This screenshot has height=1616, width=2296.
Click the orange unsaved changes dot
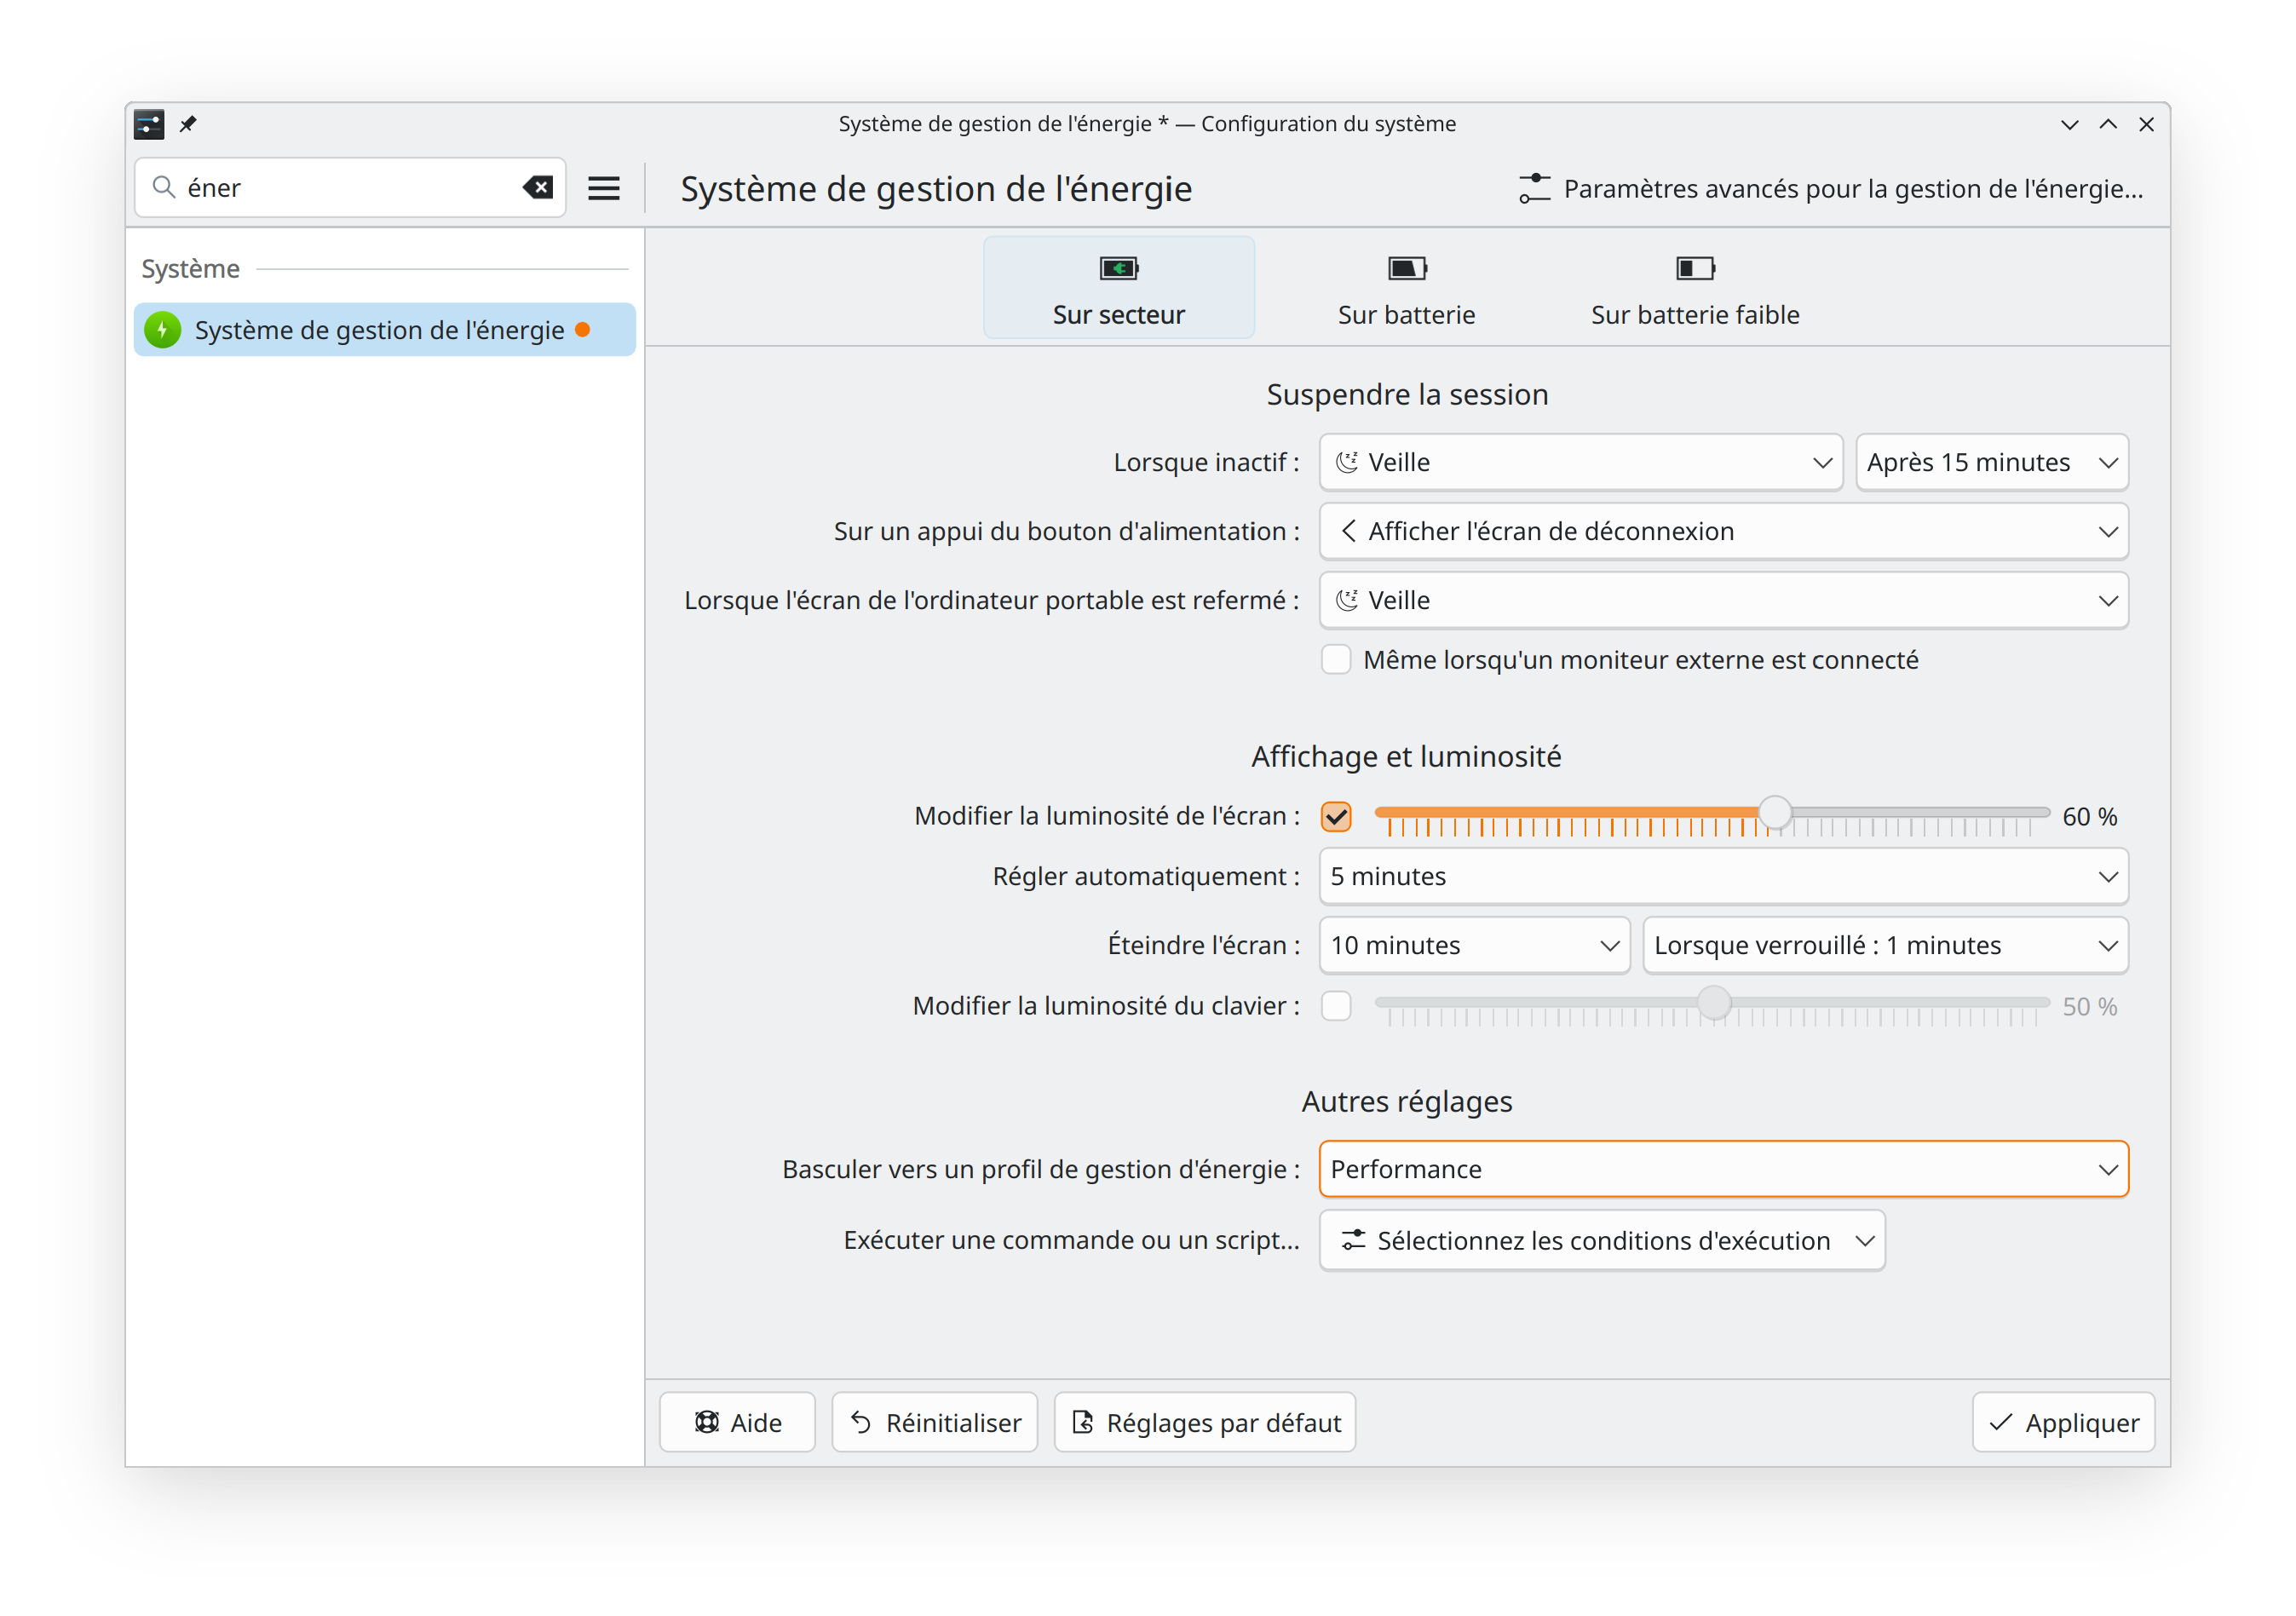[582, 330]
